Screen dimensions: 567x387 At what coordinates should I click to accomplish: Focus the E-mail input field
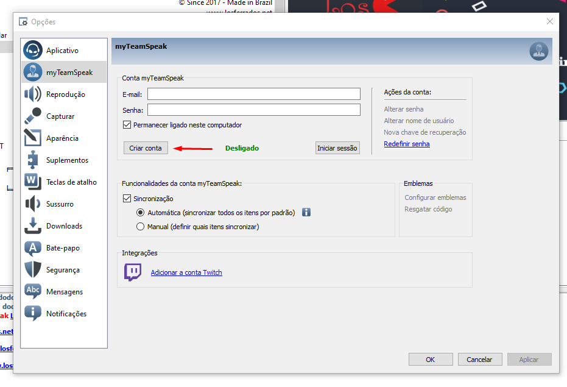[253, 94]
